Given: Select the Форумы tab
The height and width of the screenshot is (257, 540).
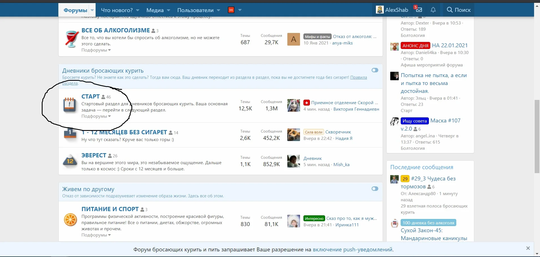Looking at the screenshot, I should pos(75,10).
